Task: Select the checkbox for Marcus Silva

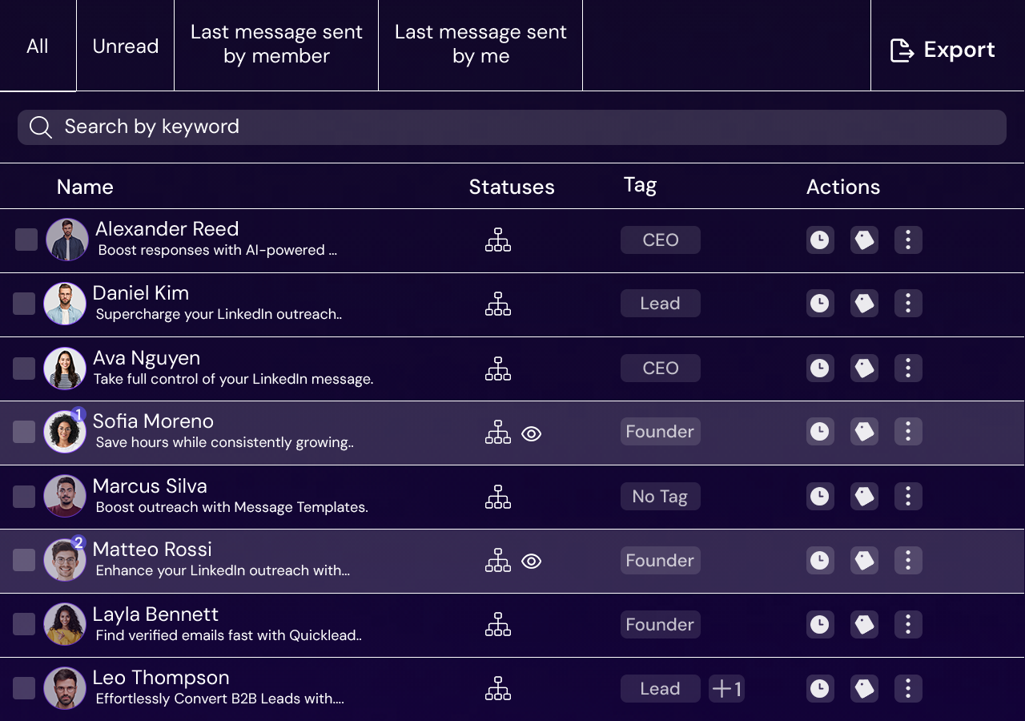Action: click(x=24, y=496)
